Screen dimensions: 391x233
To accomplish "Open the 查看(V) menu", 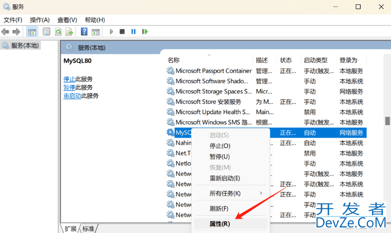I will pyautogui.click(x=67, y=20).
